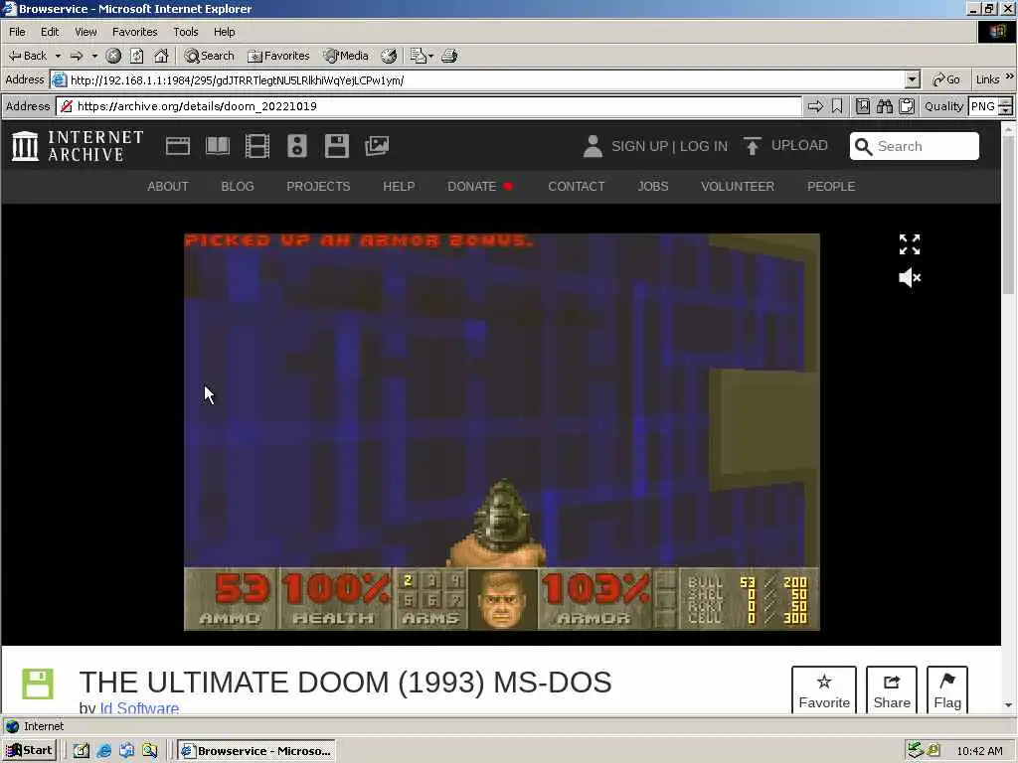
Task: Open the Audio speaker icon
Action: coord(296,146)
